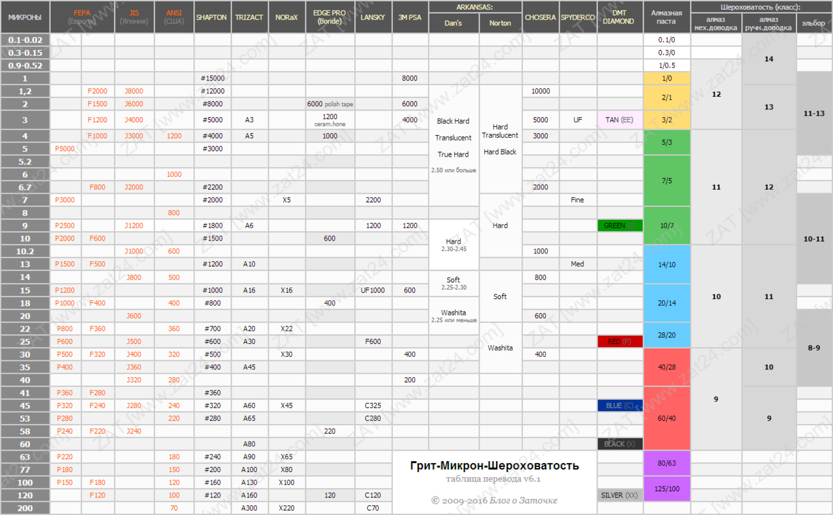Select the Шероховатость (класс): header

761,7
